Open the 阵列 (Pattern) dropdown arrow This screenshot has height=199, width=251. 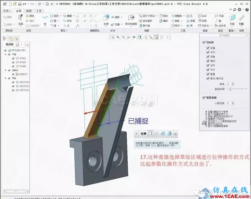182,26
